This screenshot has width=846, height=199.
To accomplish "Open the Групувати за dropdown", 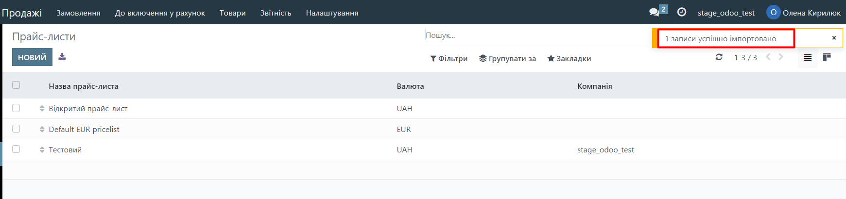I will tap(507, 59).
